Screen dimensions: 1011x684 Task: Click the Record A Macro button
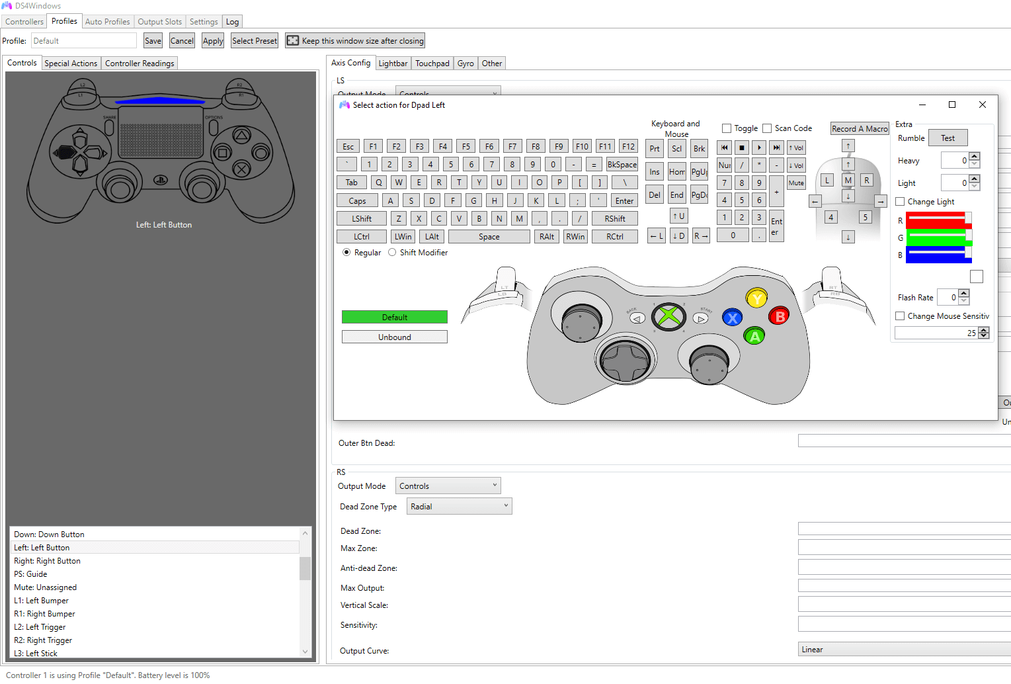[860, 128]
